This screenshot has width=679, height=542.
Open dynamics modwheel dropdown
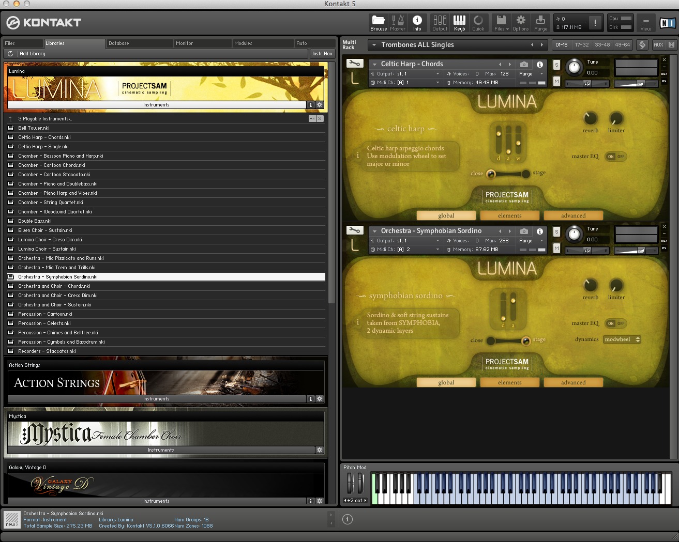tap(622, 339)
